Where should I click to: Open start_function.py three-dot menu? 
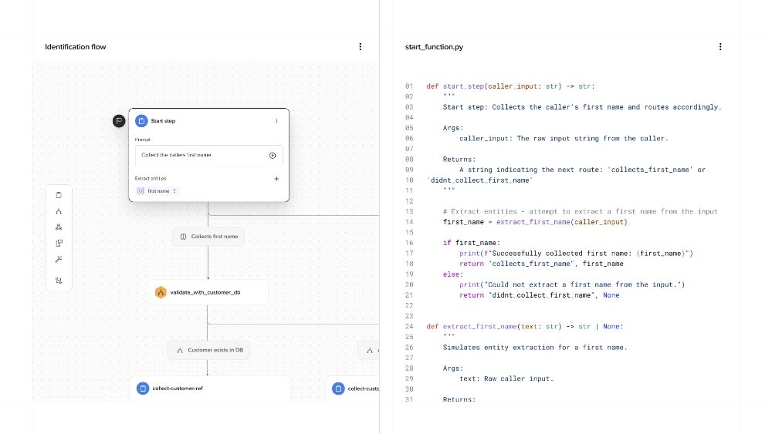tap(720, 47)
